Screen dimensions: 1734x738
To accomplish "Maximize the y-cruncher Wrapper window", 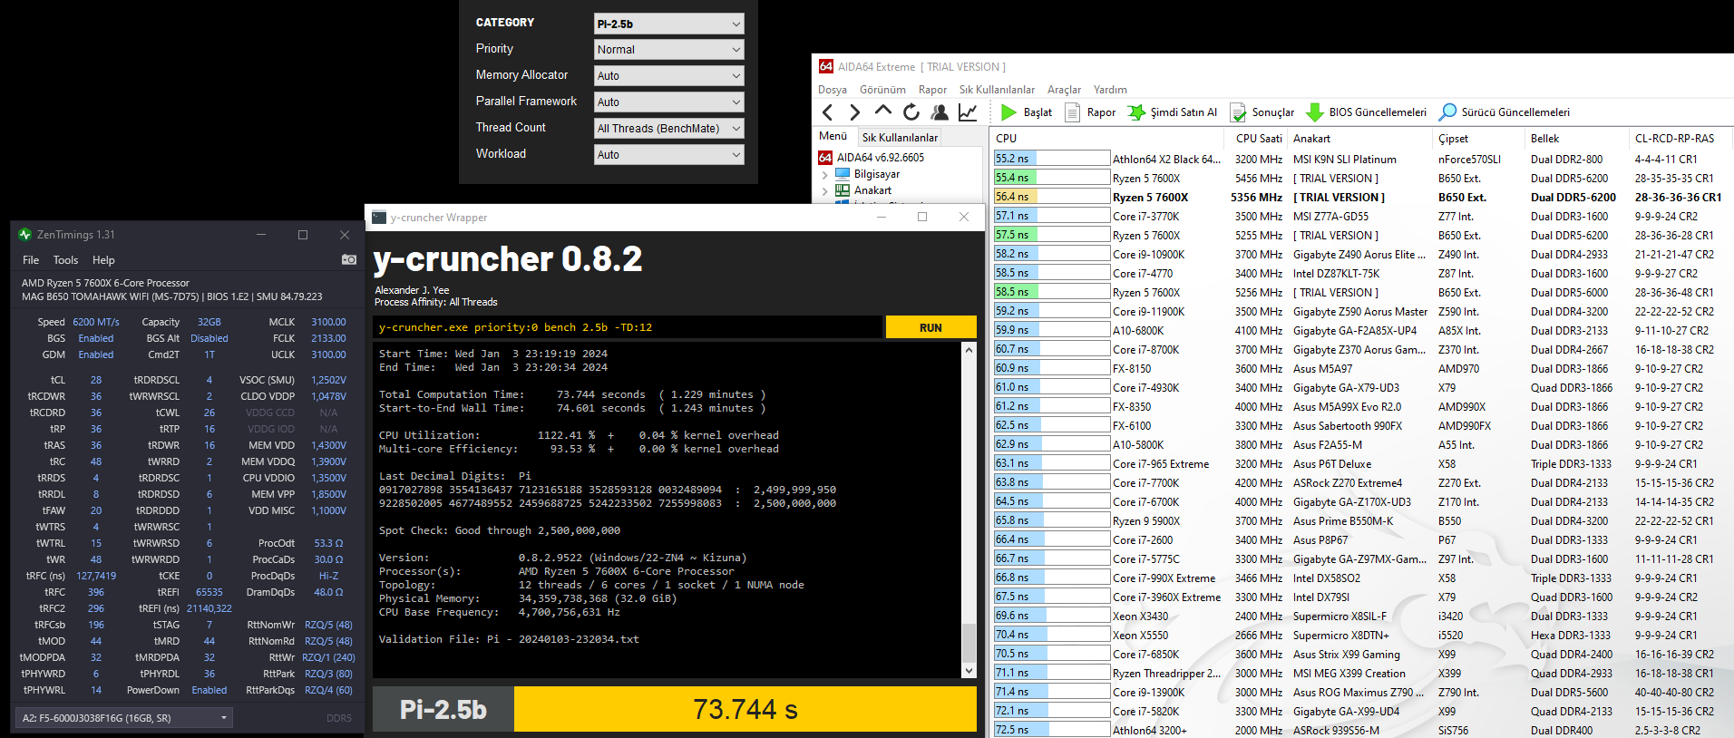I will pos(922,217).
